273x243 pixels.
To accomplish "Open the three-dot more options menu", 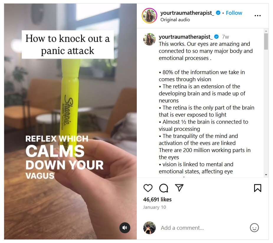I will (257, 16).
